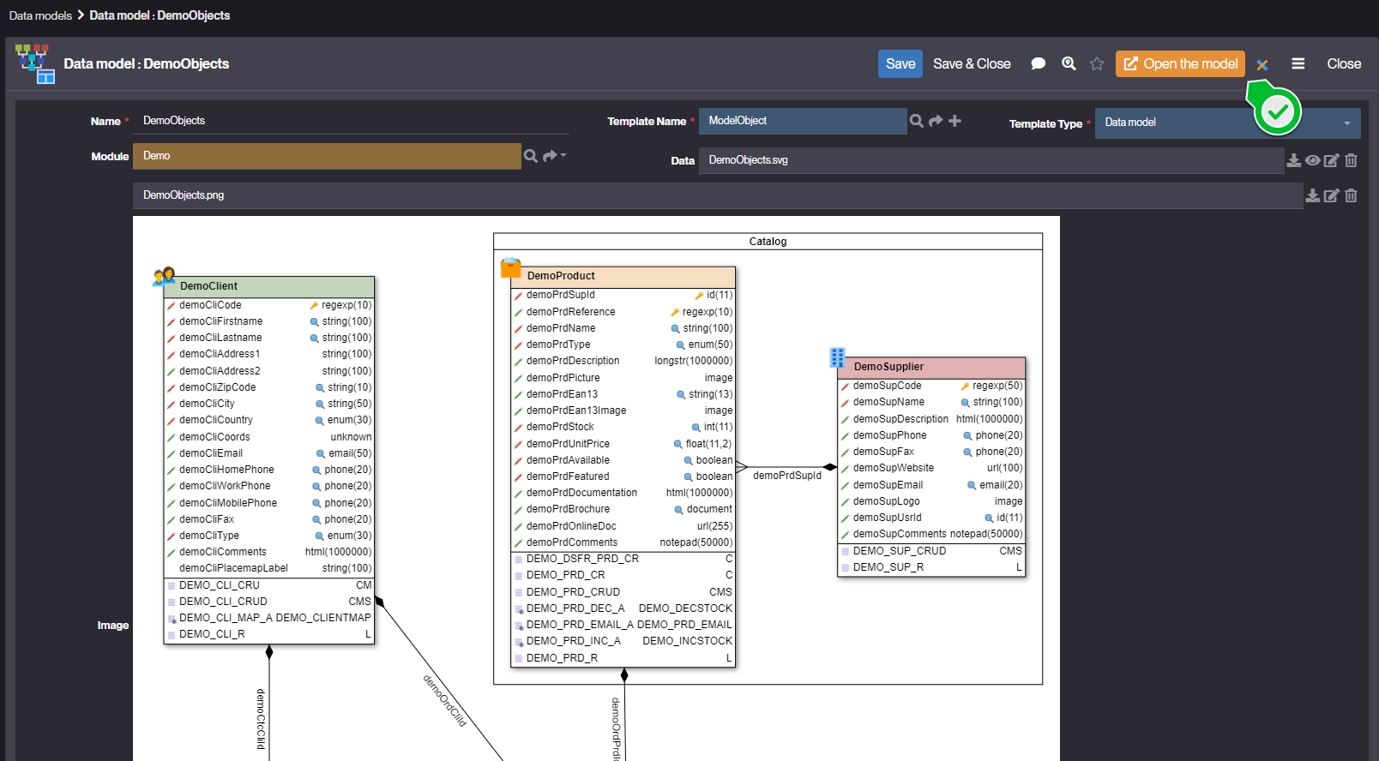Click the Template Name field ModelObject
The image size is (1379, 761).
803,121
